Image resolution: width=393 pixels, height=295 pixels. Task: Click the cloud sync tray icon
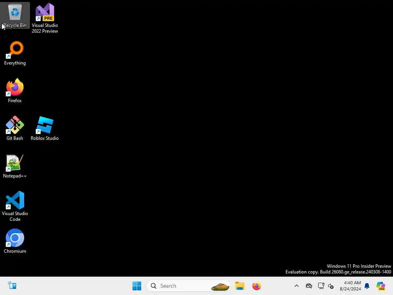[x=309, y=286]
